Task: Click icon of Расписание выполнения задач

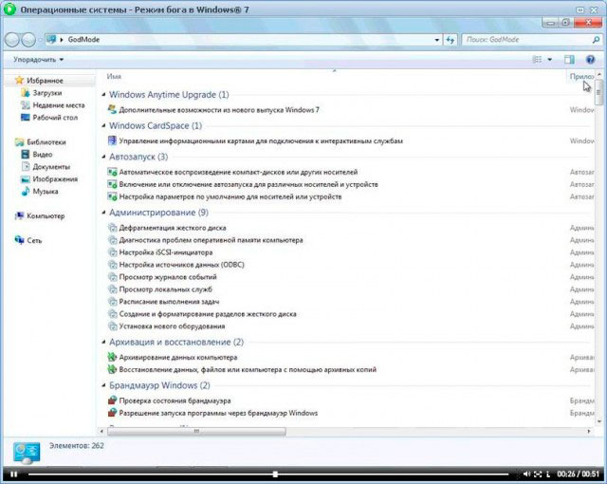Action: 112,302
